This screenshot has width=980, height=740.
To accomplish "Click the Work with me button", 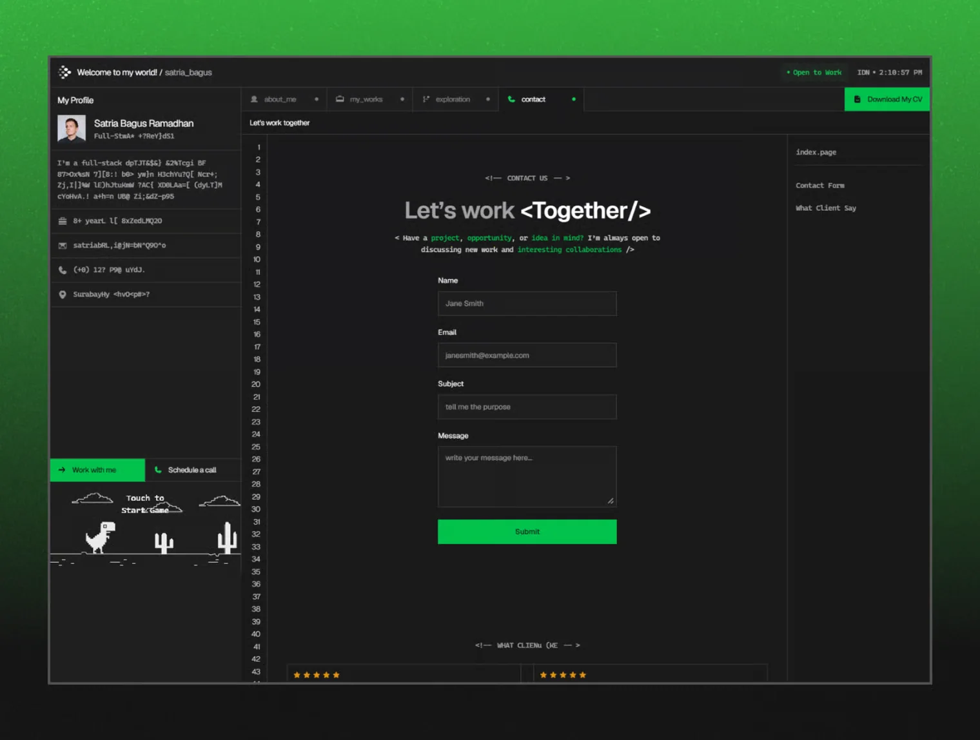I will tap(97, 470).
